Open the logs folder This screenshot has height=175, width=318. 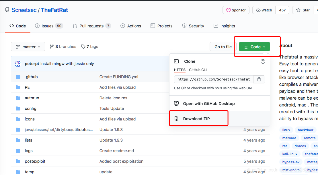click(x=29, y=151)
